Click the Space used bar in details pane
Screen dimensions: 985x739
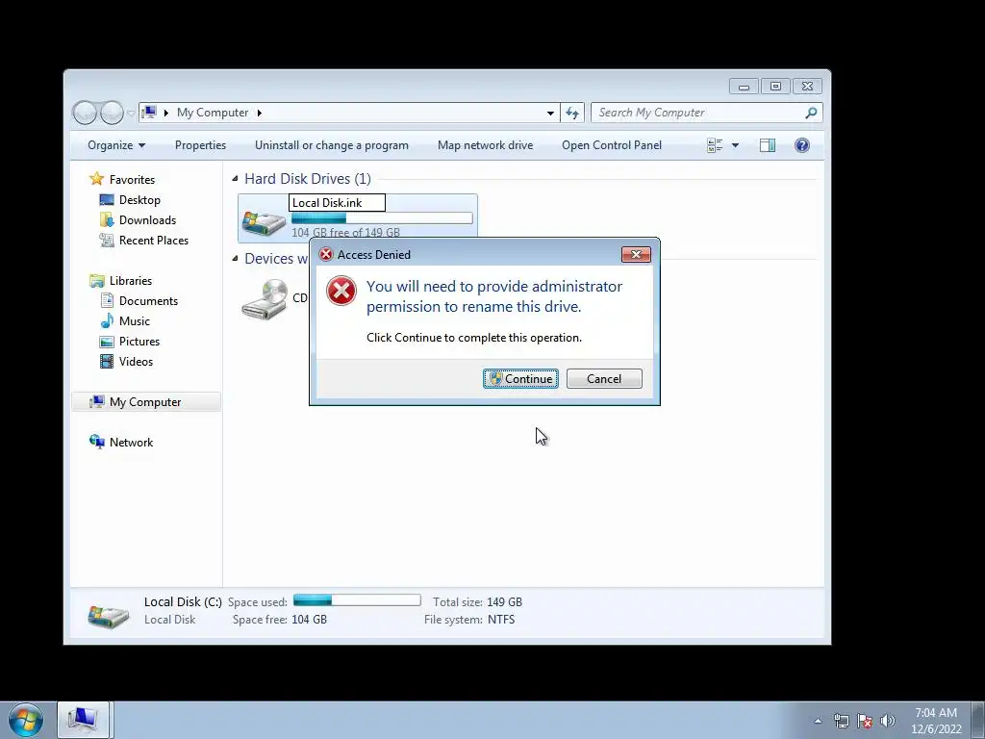pyautogui.click(x=357, y=600)
